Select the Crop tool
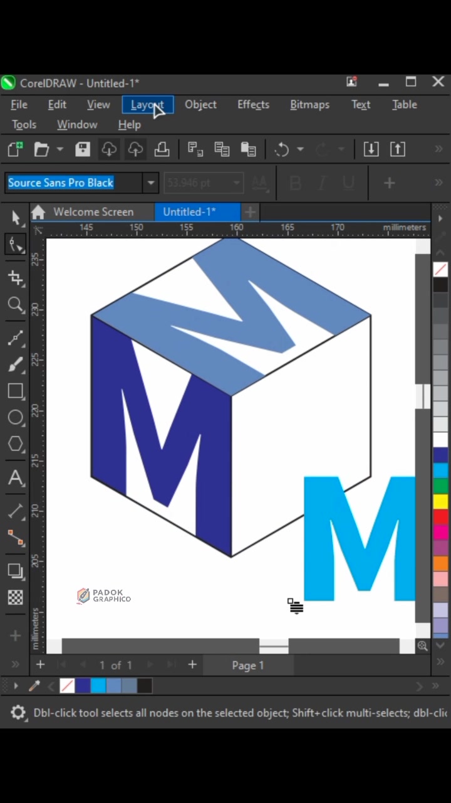This screenshot has width=451, height=803. pos(15,277)
